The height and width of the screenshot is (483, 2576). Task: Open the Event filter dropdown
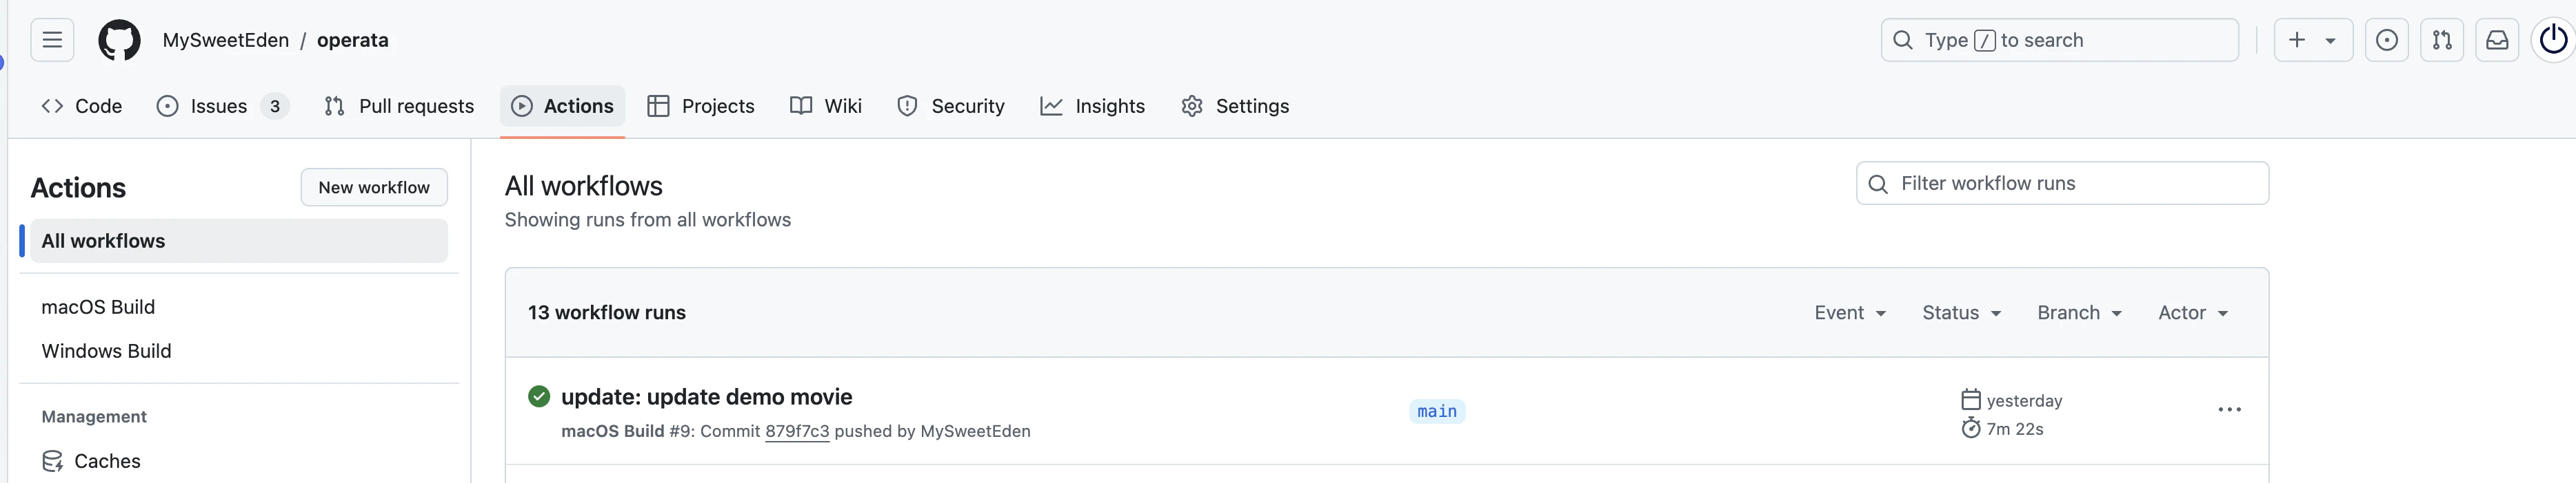1849,313
